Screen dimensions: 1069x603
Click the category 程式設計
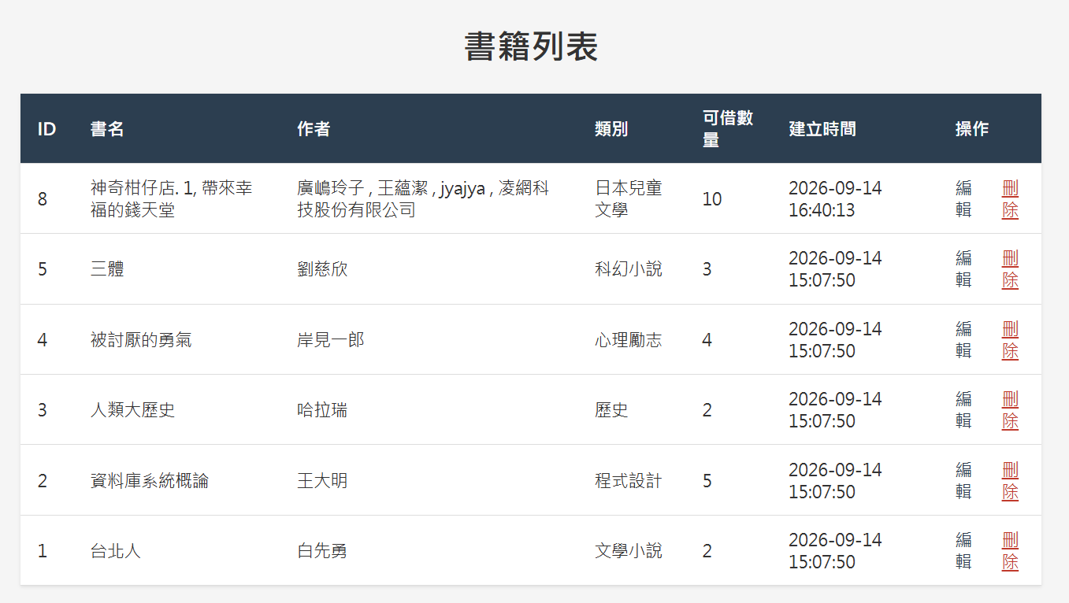point(629,480)
